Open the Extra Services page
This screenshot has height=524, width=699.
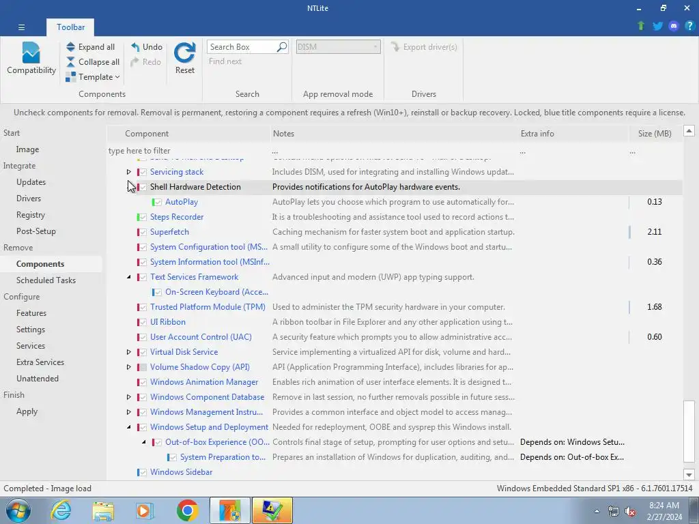coord(40,362)
